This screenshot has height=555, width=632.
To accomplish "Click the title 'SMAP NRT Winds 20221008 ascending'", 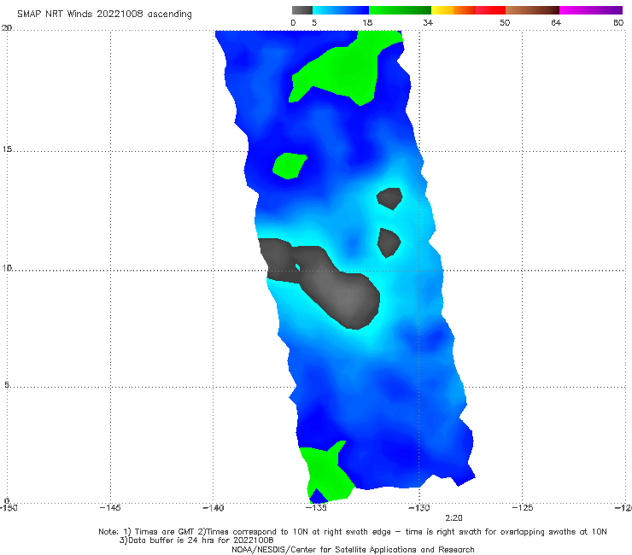I will pos(104,15).
